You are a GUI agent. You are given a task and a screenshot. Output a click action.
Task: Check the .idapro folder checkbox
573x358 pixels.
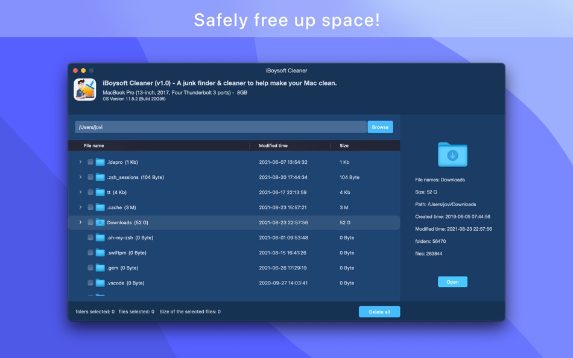coord(90,162)
